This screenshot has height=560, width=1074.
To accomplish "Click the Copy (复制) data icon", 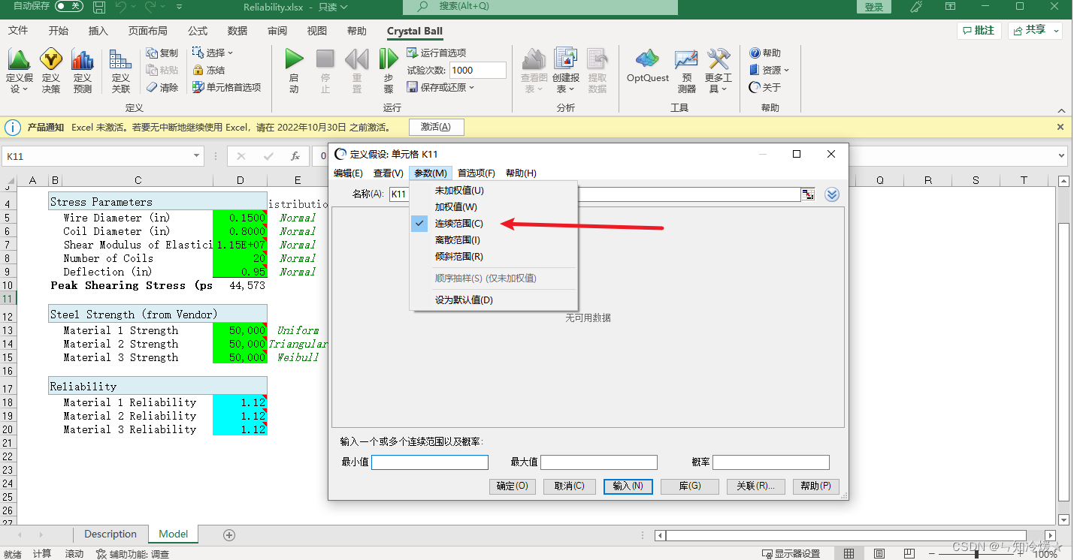I will 162,53.
